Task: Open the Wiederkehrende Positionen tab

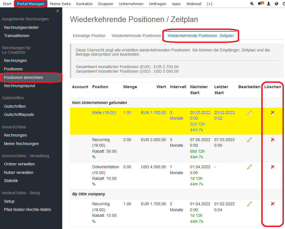Action: (136, 36)
